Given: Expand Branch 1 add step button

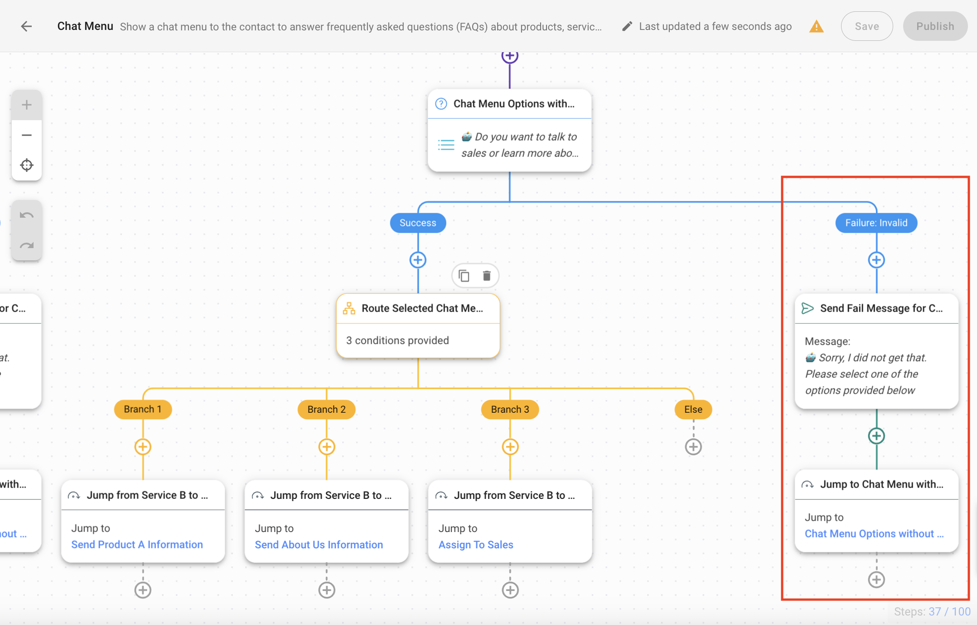Looking at the screenshot, I should pyautogui.click(x=142, y=447).
